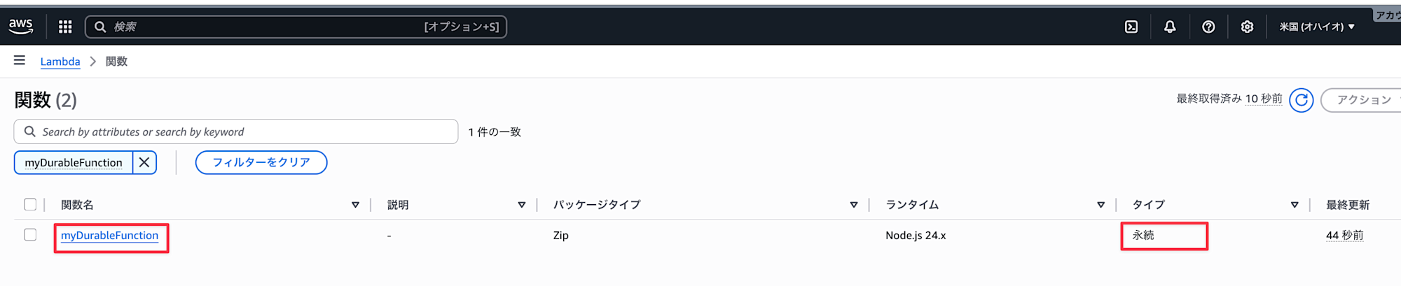Open the notifications bell
The height and width of the screenshot is (286, 1401).
pyautogui.click(x=1170, y=27)
